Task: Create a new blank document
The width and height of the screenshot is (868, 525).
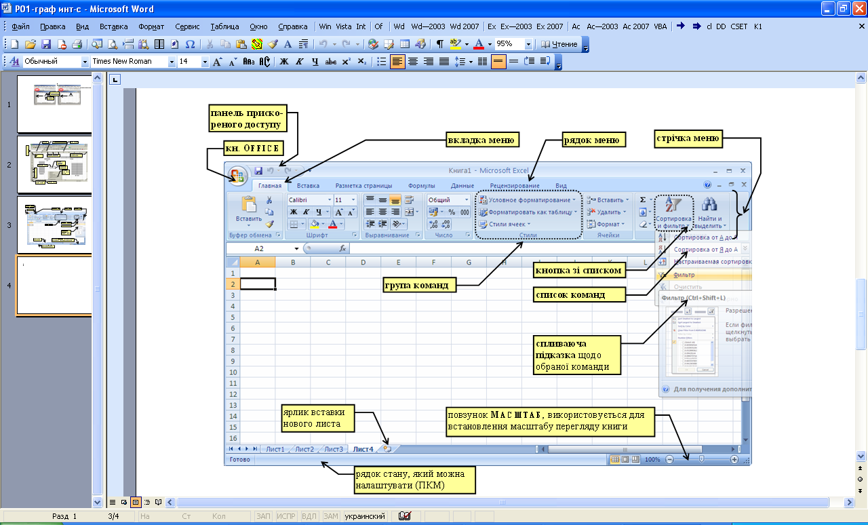Action: (14, 44)
